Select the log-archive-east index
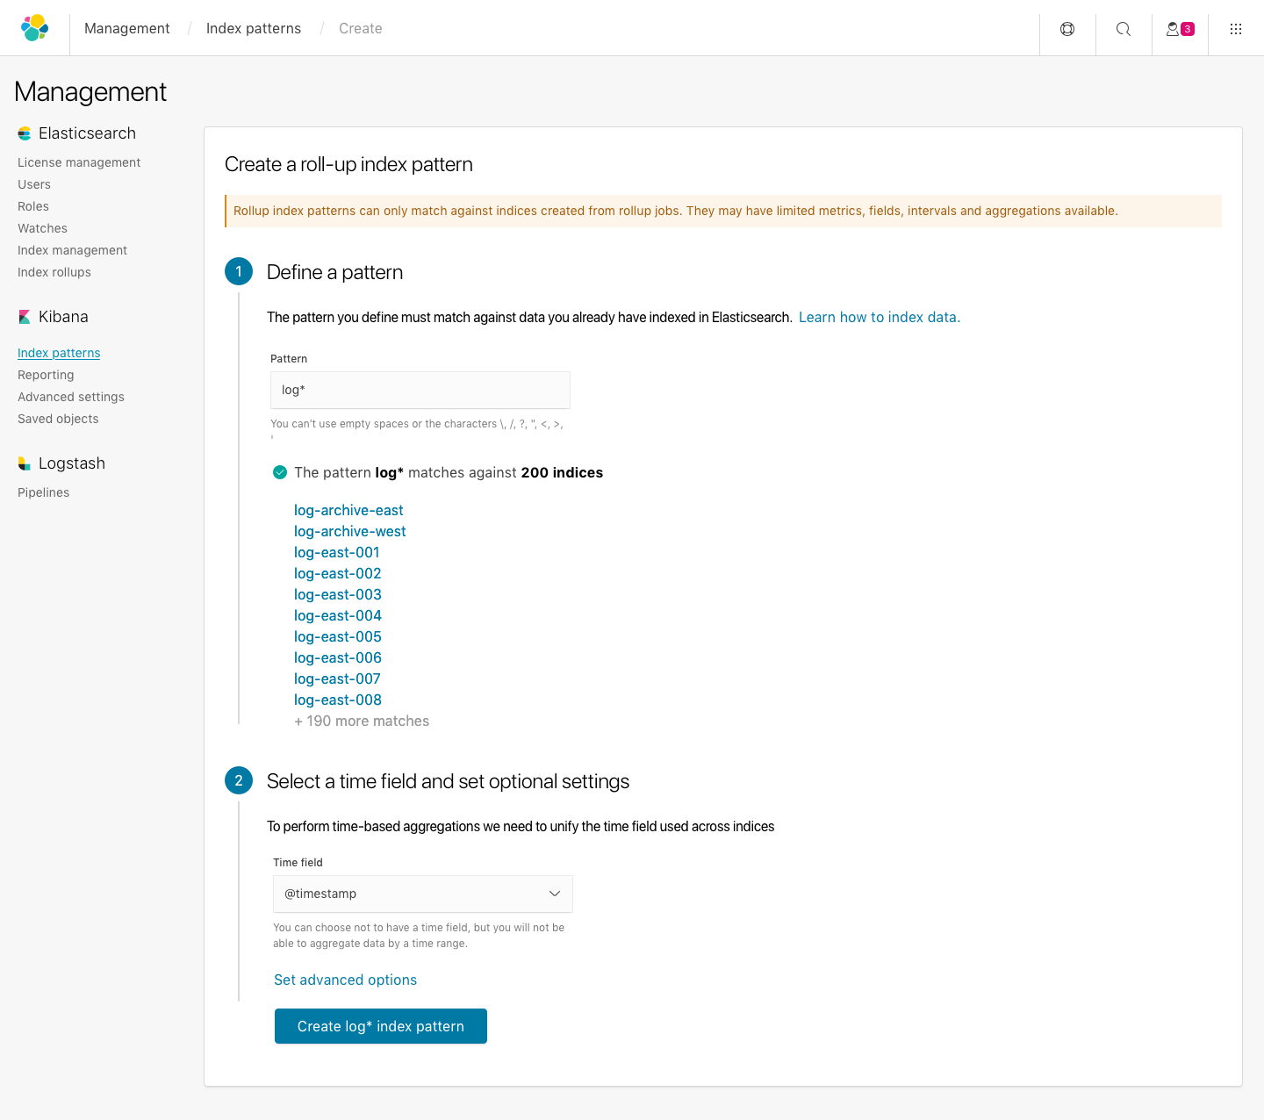1264x1120 pixels. coord(348,510)
